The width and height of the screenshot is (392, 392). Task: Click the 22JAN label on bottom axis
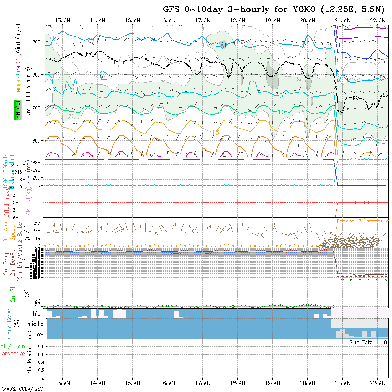point(377,383)
